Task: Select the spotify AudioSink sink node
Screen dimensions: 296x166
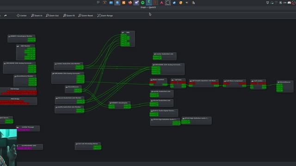Action: 161,94
